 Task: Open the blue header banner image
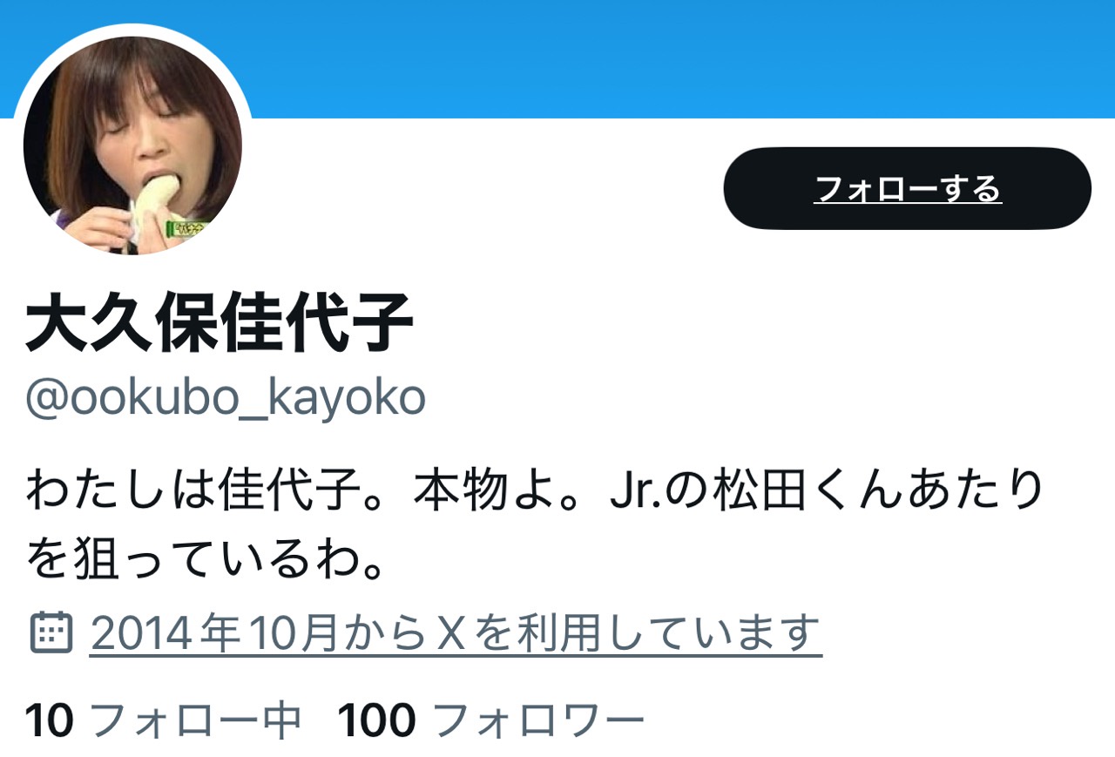(557, 58)
